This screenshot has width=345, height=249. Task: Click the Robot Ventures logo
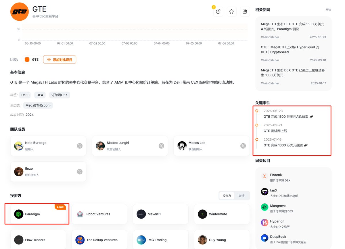[x=80, y=214]
